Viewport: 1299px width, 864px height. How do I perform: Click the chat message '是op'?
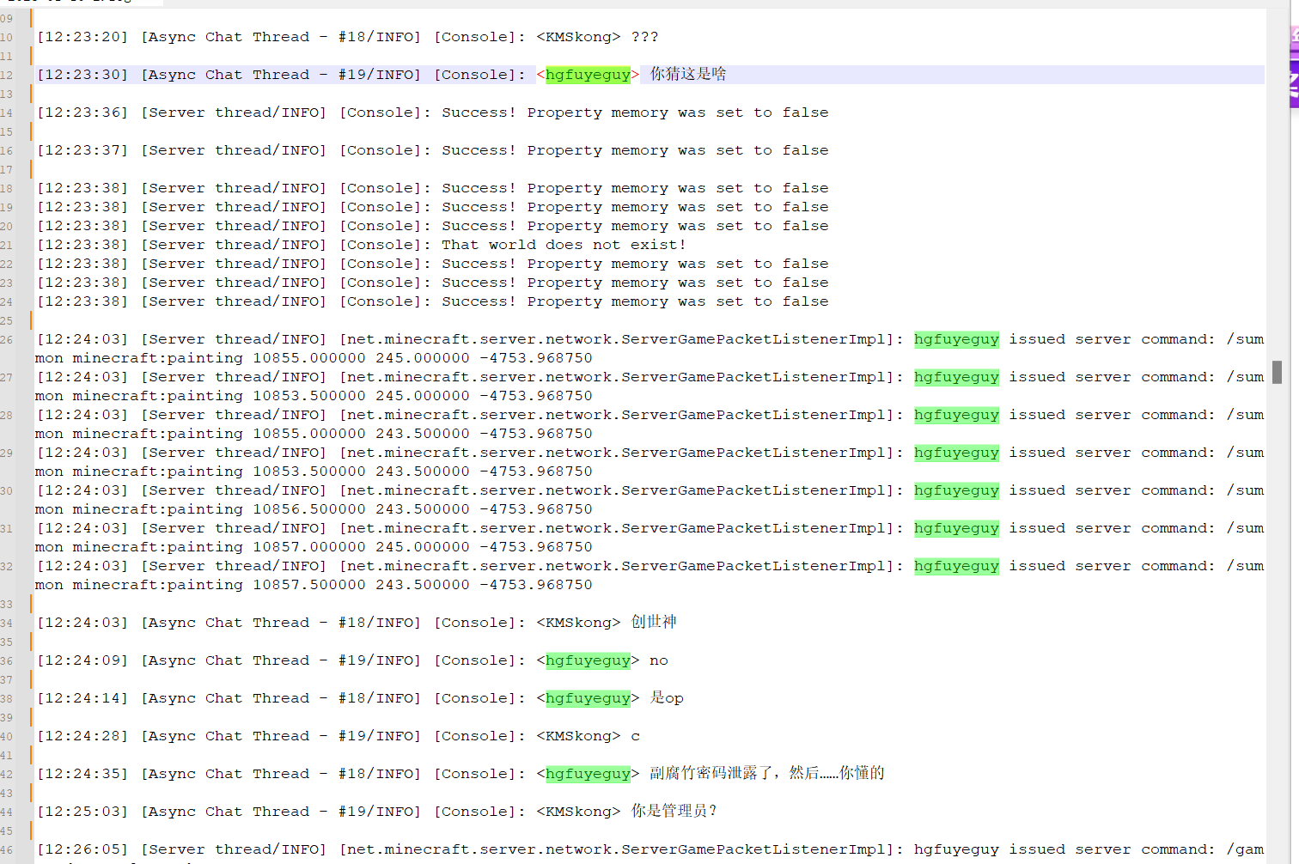point(667,697)
